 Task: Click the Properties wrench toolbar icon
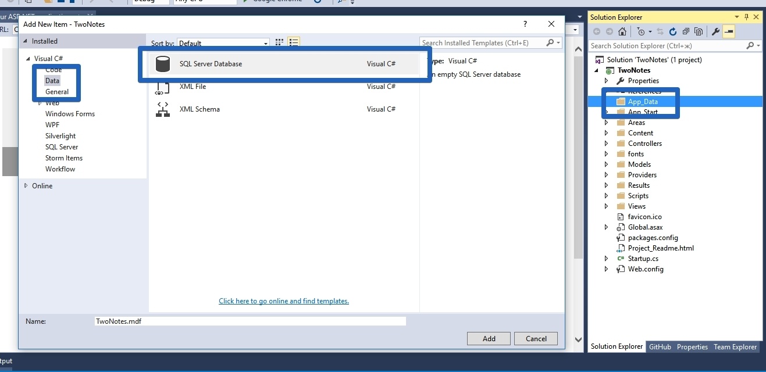click(x=715, y=31)
